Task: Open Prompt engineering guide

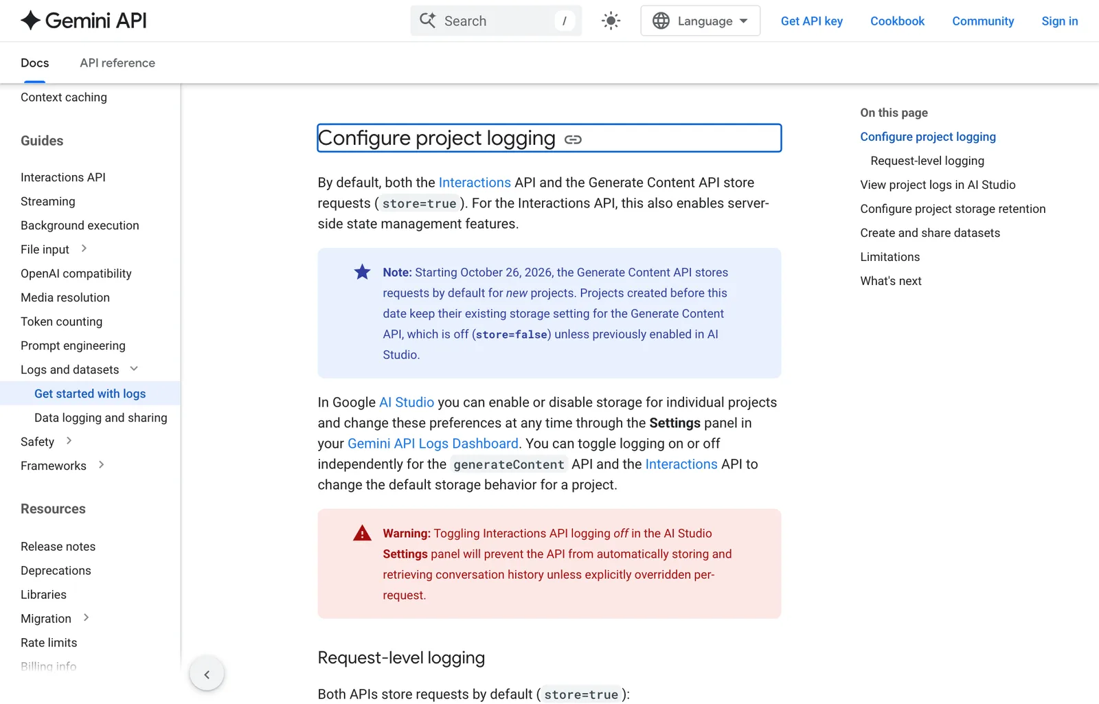Action: click(x=73, y=345)
